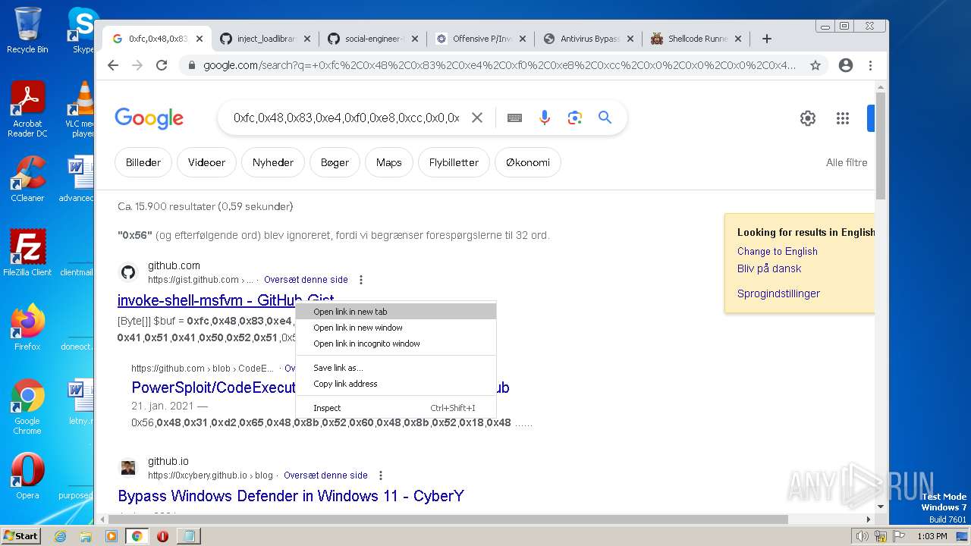The width and height of the screenshot is (971, 546).
Task: Launch Internet Explorer from the taskbar
Action: tap(61, 536)
